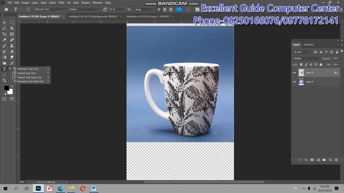The image size is (344, 193).
Task: Left align the text
Action: pyautogui.click(x=159, y=10)
